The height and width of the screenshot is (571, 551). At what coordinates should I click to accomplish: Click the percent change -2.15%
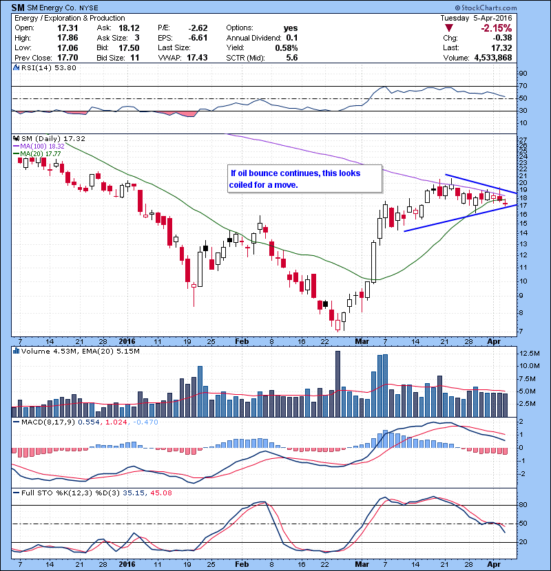497,28
